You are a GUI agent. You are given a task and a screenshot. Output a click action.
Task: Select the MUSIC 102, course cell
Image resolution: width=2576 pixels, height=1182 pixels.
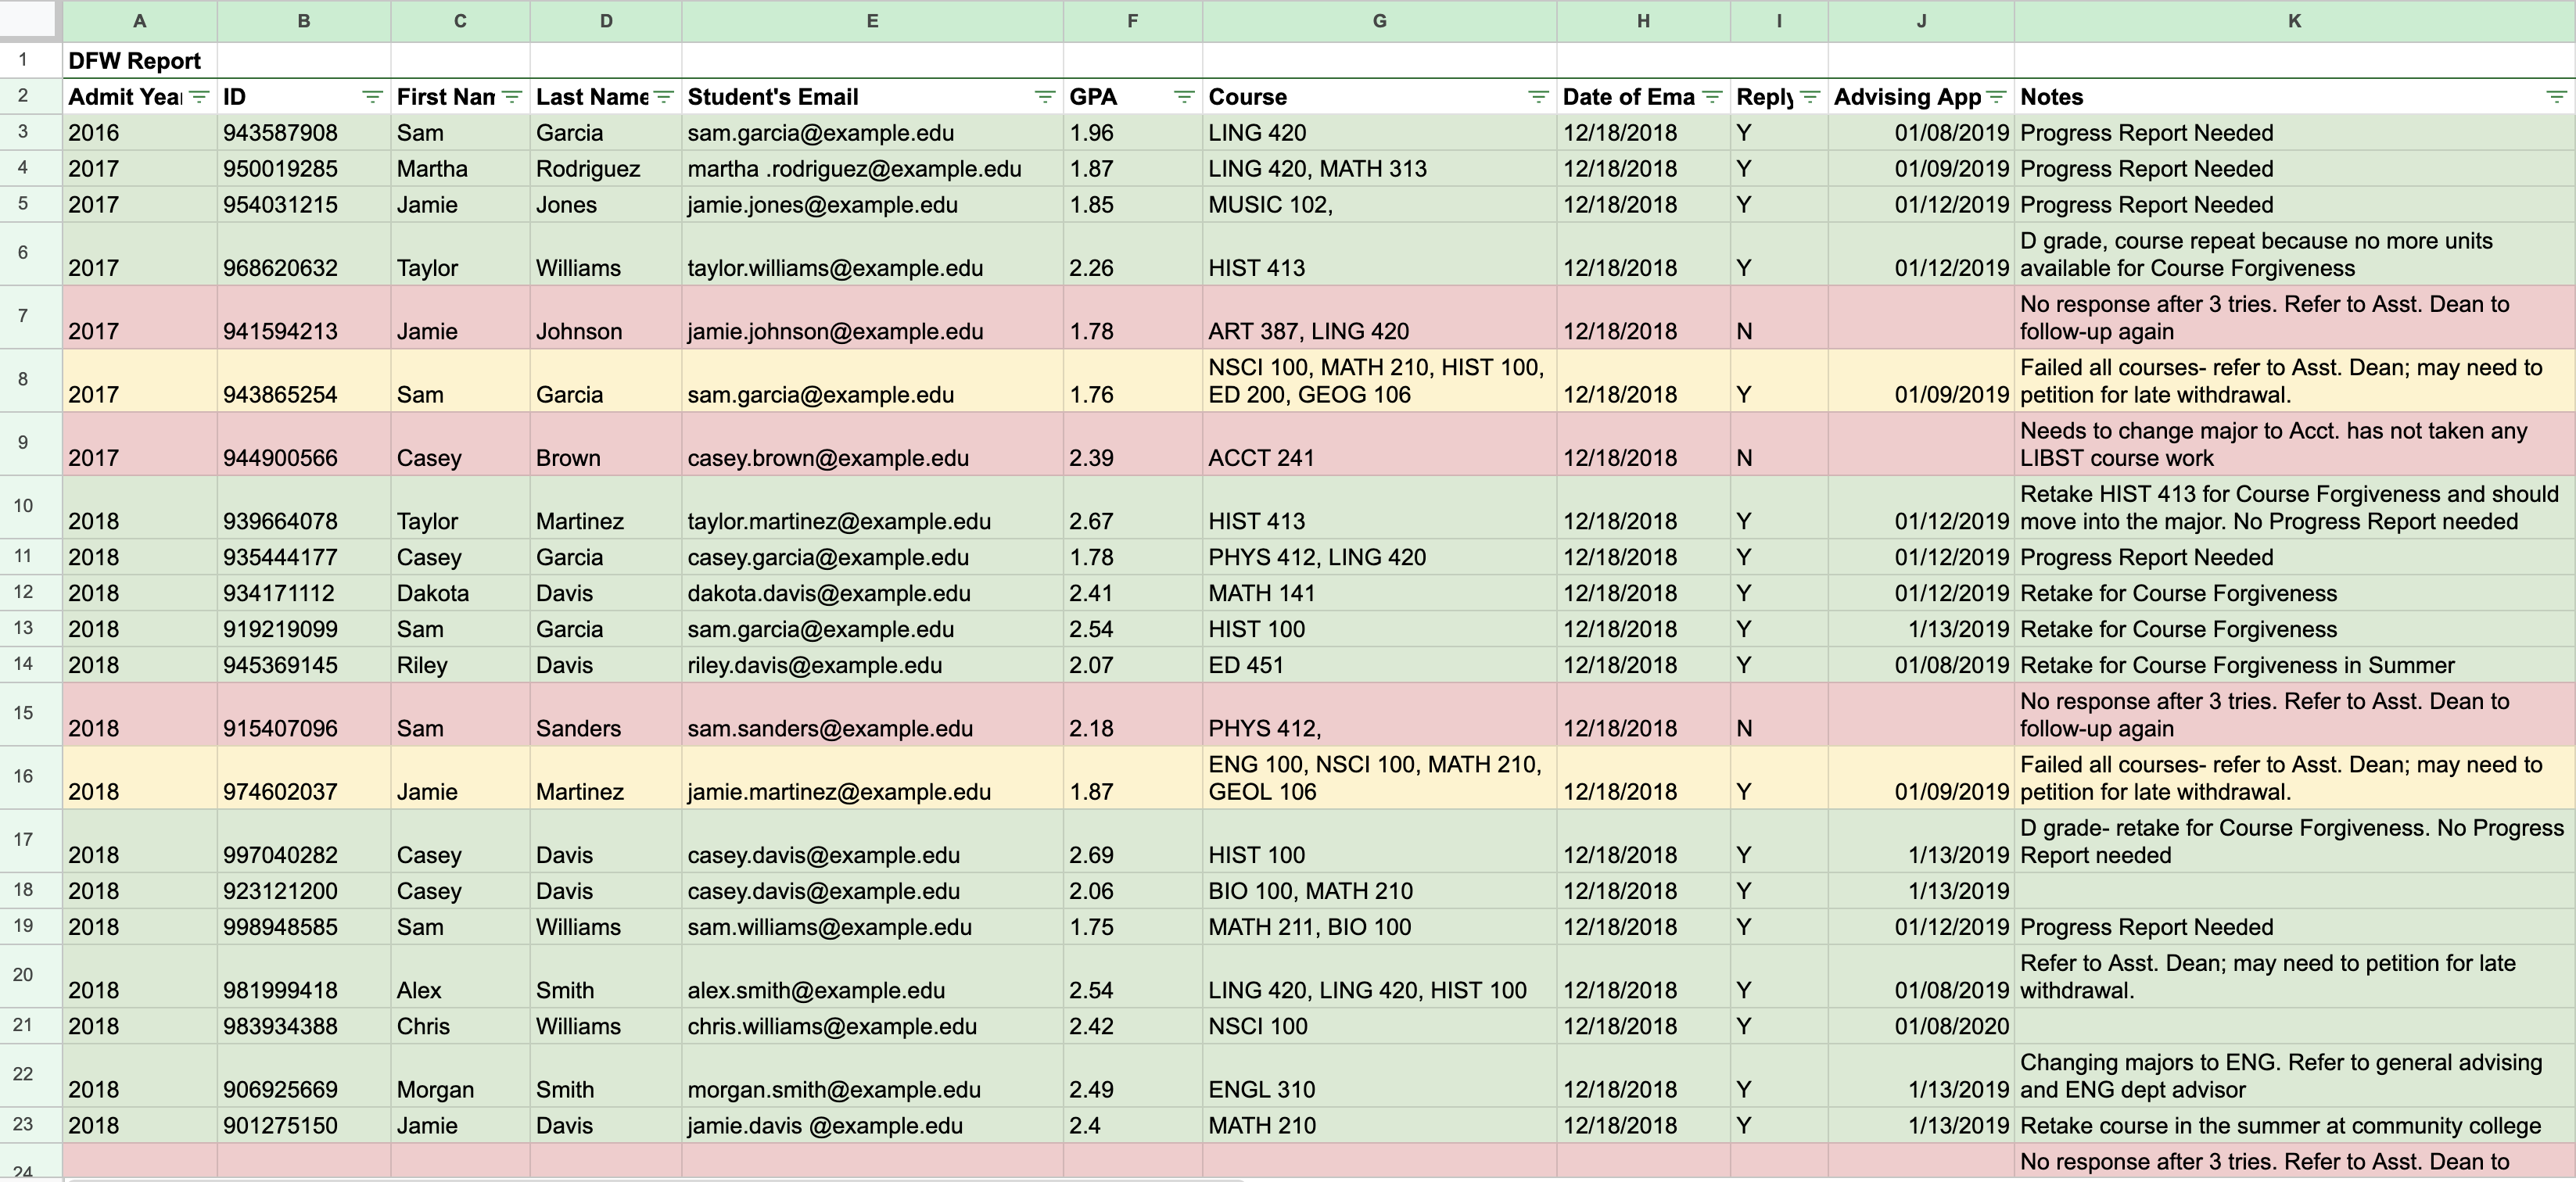tap(1379, 205)
